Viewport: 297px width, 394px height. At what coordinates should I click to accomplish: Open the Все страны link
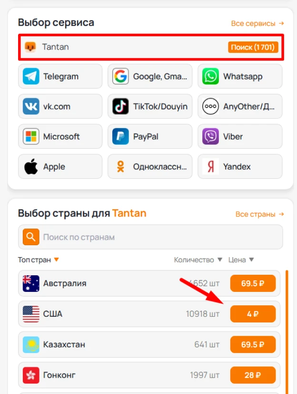pyautogui.click(x=260, y=214)
